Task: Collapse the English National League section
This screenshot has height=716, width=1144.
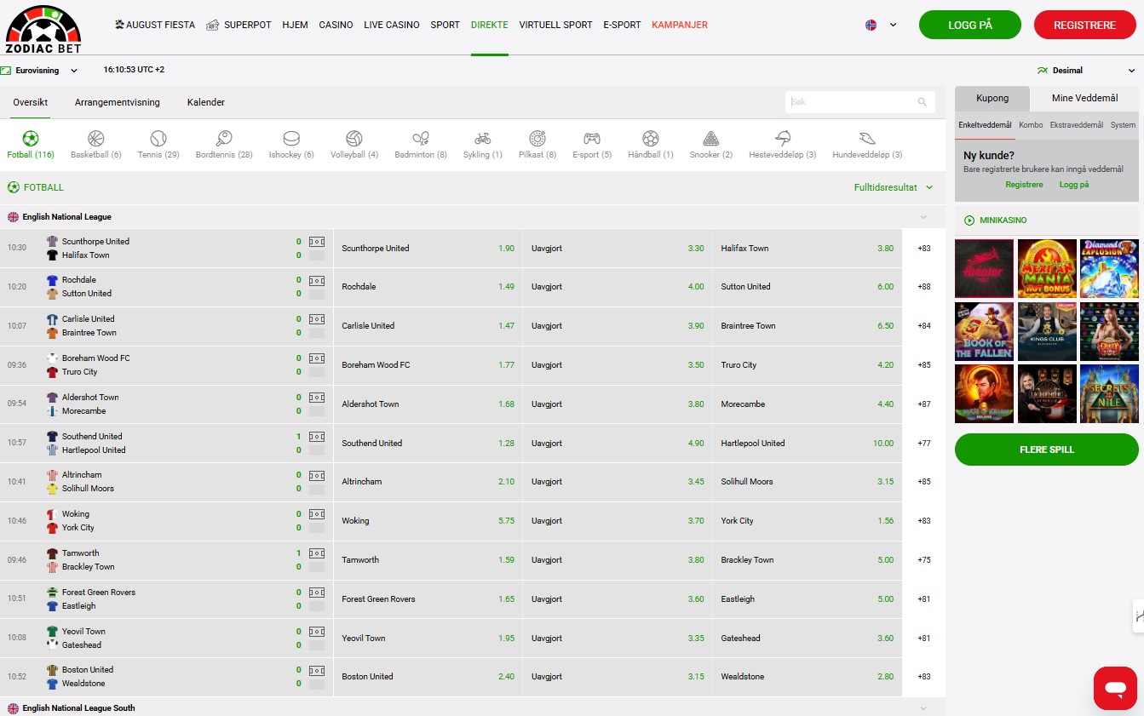Action: (x=923, y=217)
